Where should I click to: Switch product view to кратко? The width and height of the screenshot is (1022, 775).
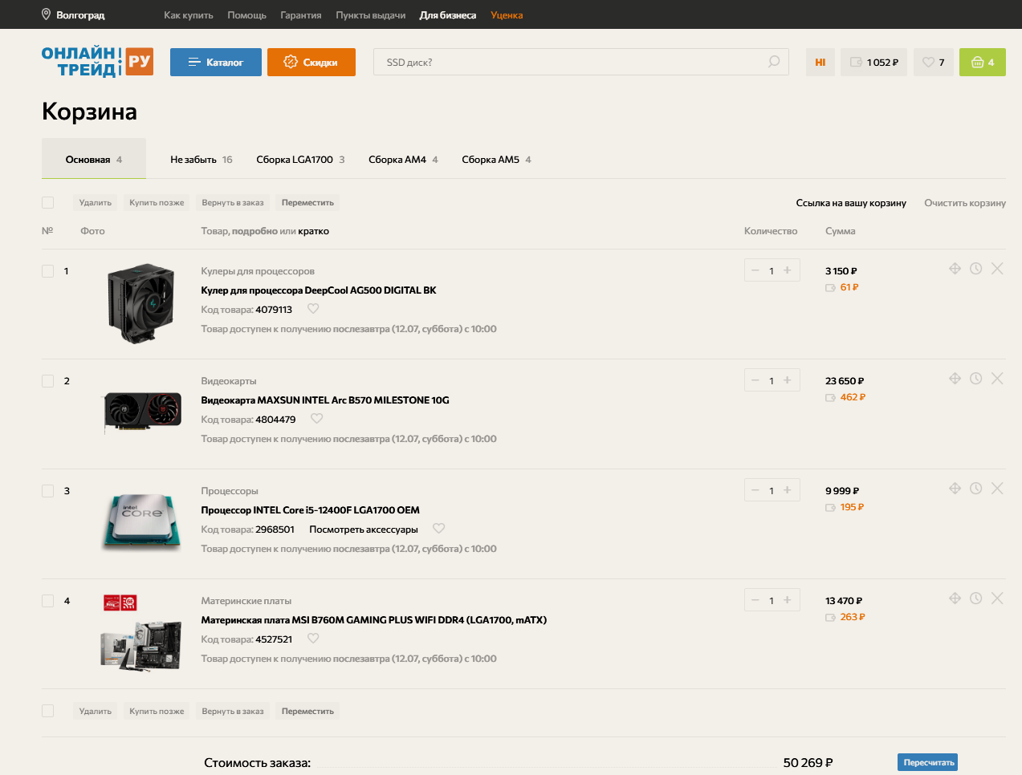coord(313,231)
